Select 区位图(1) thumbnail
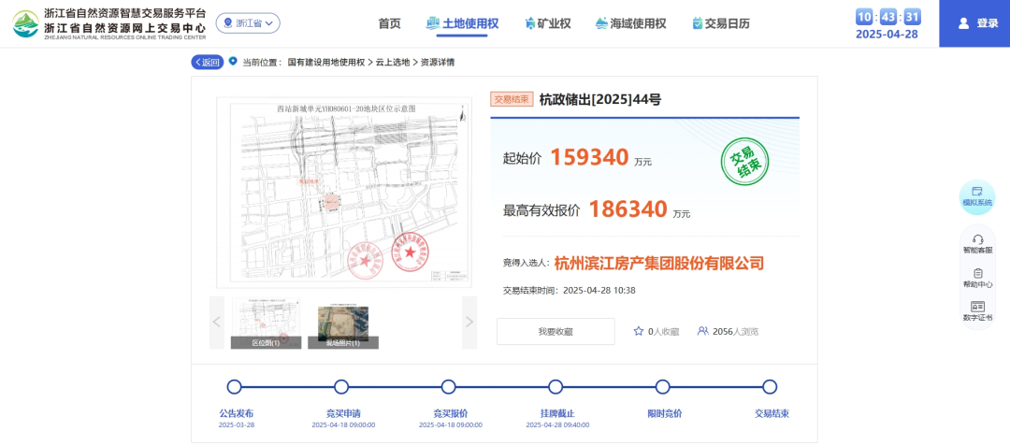The width and height of the screenshot is (1010, 446). click(266, 324)
